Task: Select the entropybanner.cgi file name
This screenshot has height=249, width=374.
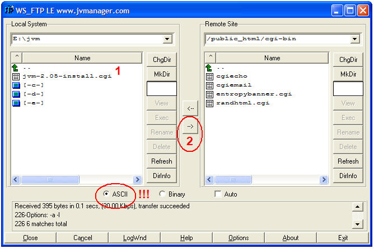Action: 254,94
